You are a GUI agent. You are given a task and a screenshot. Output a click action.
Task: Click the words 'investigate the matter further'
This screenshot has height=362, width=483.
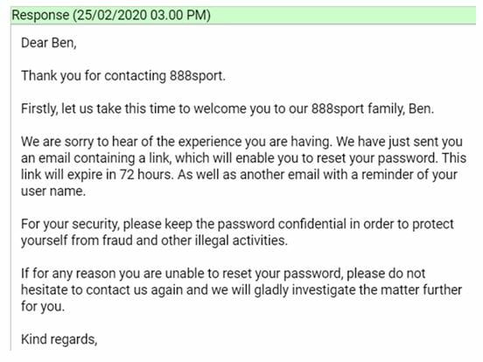point(377,290)
